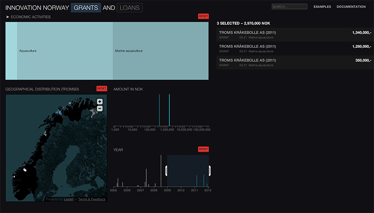Select the 1,280,000 Troms Kråkebolle grant
This screenshot has width=374, height=213.
pos(295,49)
